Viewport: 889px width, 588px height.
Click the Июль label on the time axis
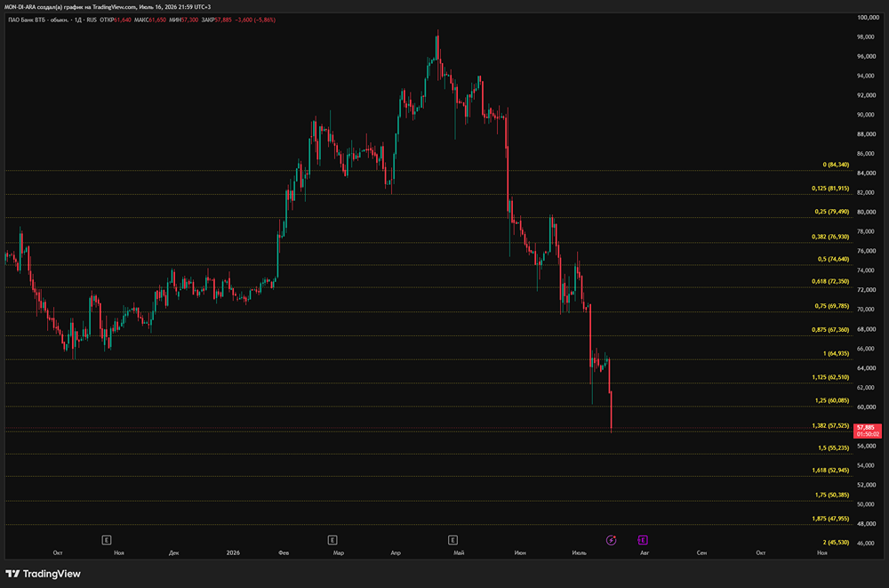pyautogui.click(x=579, y=552)
